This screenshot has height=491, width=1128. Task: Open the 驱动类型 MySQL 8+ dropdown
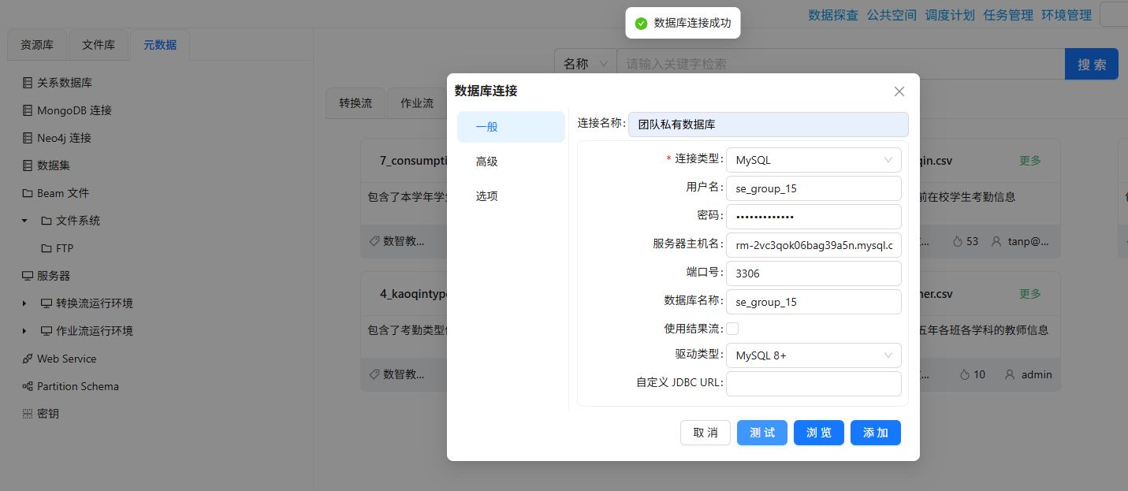coord(813,355)
